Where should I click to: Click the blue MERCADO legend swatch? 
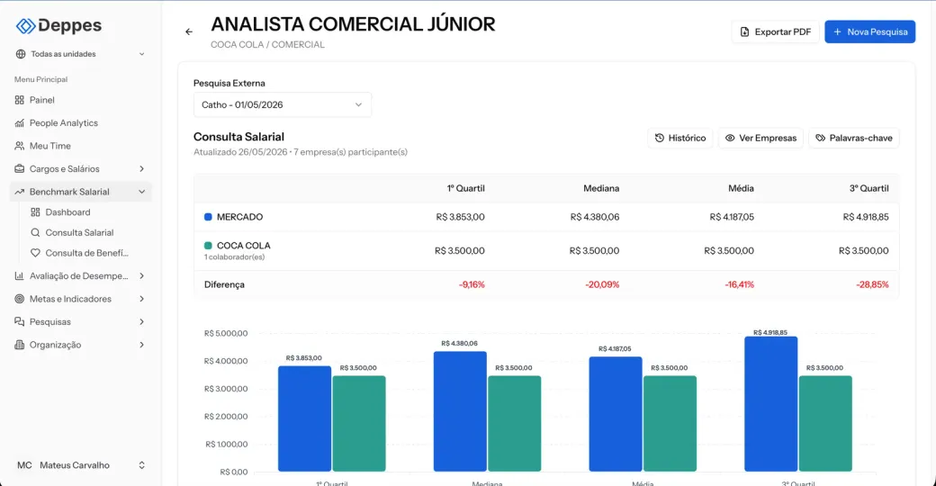coord(208,217)
